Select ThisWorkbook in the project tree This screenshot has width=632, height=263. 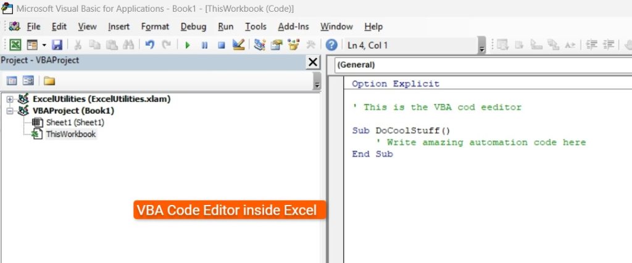(x=71, y=134)
